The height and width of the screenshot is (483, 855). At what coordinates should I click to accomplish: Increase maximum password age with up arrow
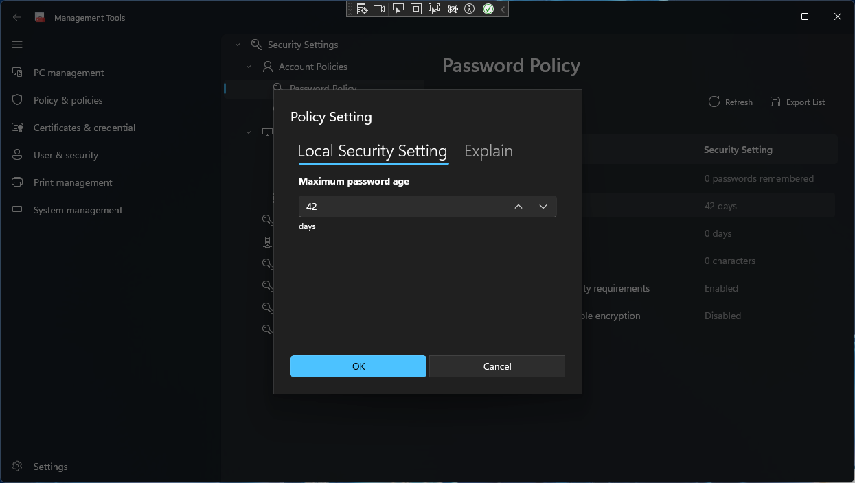pyautogui.click(x=518, y=207)
